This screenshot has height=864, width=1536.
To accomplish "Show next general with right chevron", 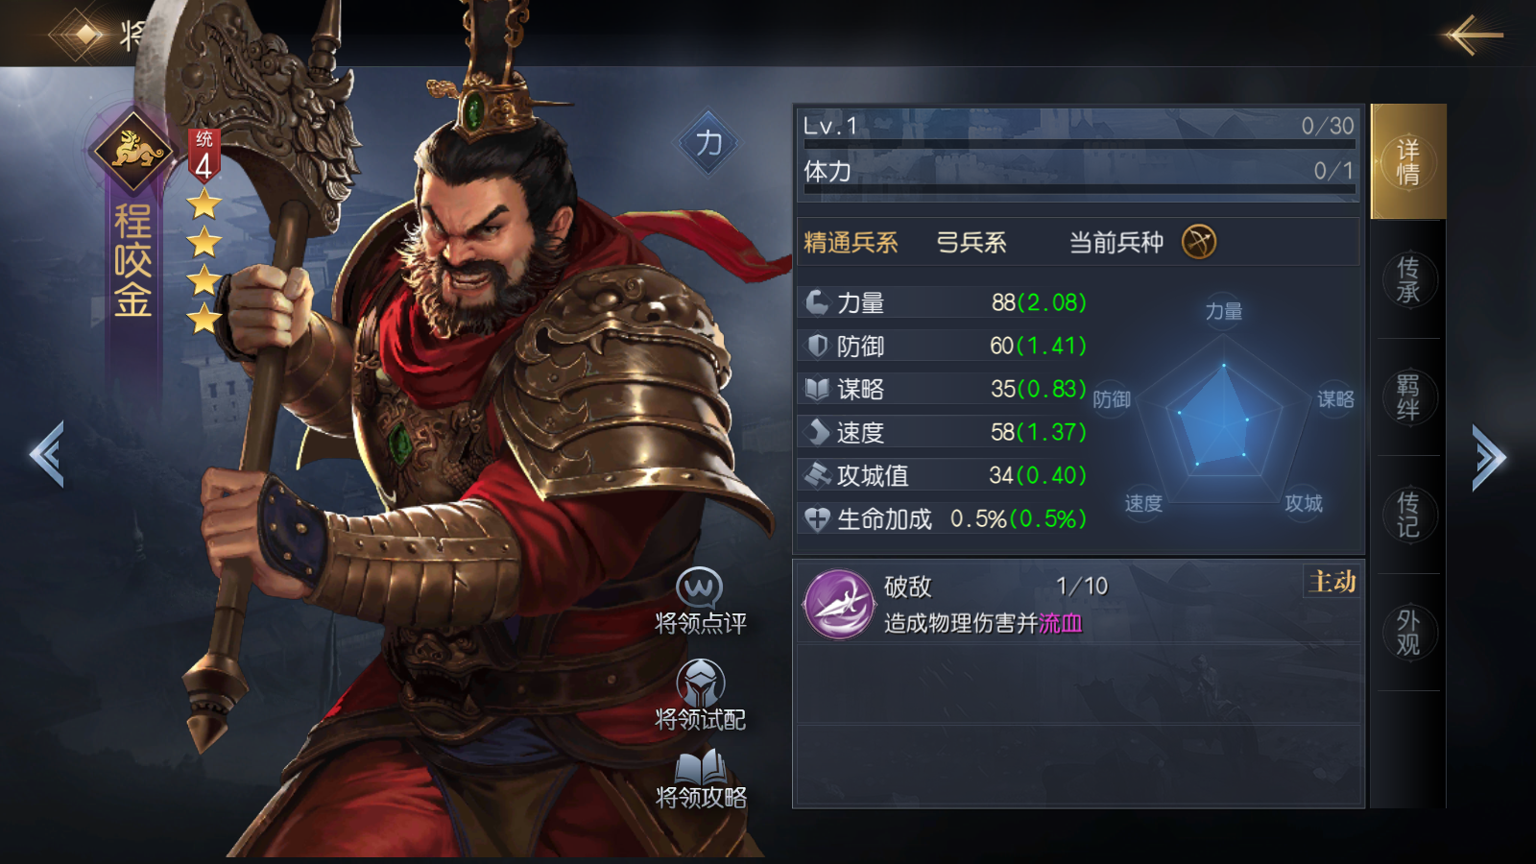I will (x=1489, y=457).
